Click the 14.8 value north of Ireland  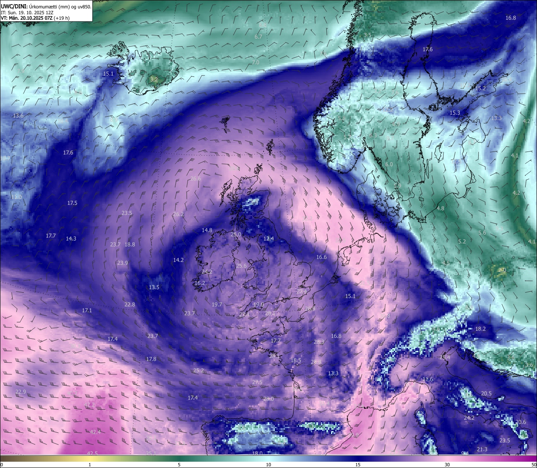(207, 230)
